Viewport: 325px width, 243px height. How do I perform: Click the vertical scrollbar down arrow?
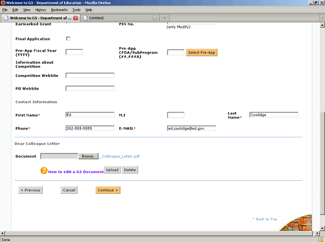coord(322,228)
